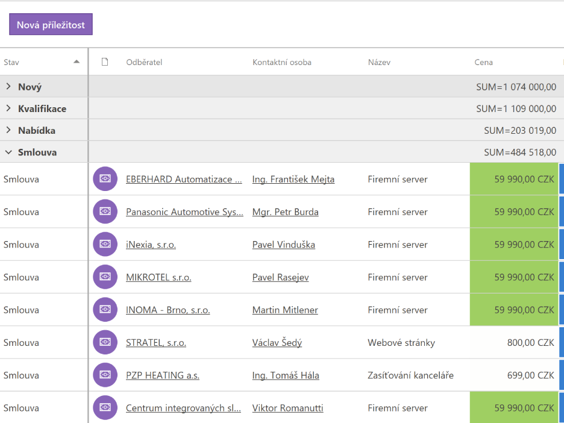The width and height of the screenshot is (564, 423).
Task: Select the 699,00 CZK price cell
Action: tap(515, 375)
